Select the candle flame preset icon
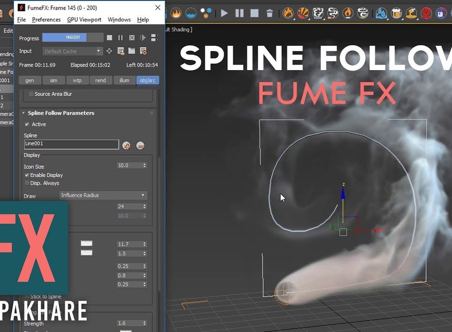The height and width of the screenshot is (332, 452). [x=348, y=13]
